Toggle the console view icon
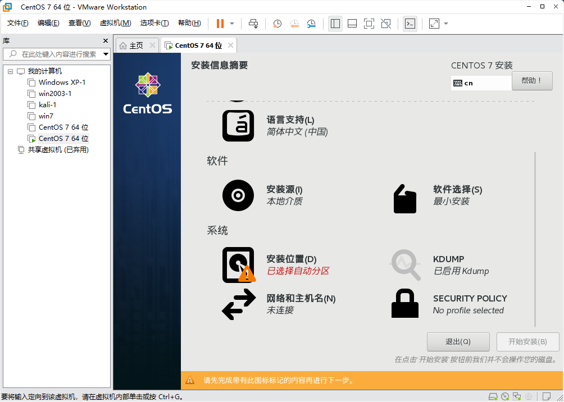This screenshot has height=402, width=564. pos(410,24)
